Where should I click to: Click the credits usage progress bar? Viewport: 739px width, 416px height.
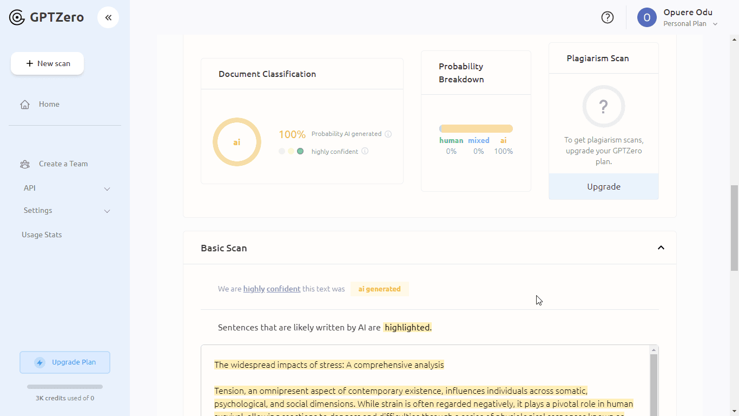coord(65,387)
